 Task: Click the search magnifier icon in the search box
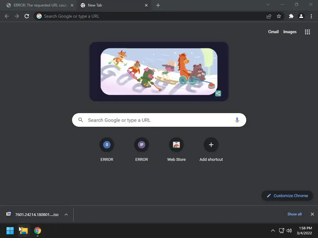click(x=81, y=120)
